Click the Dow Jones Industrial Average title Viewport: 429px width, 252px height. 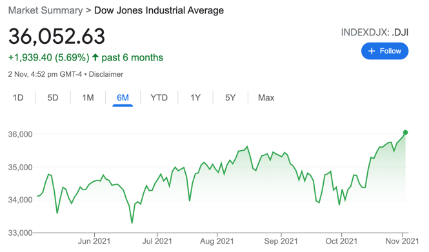[159, 10]
